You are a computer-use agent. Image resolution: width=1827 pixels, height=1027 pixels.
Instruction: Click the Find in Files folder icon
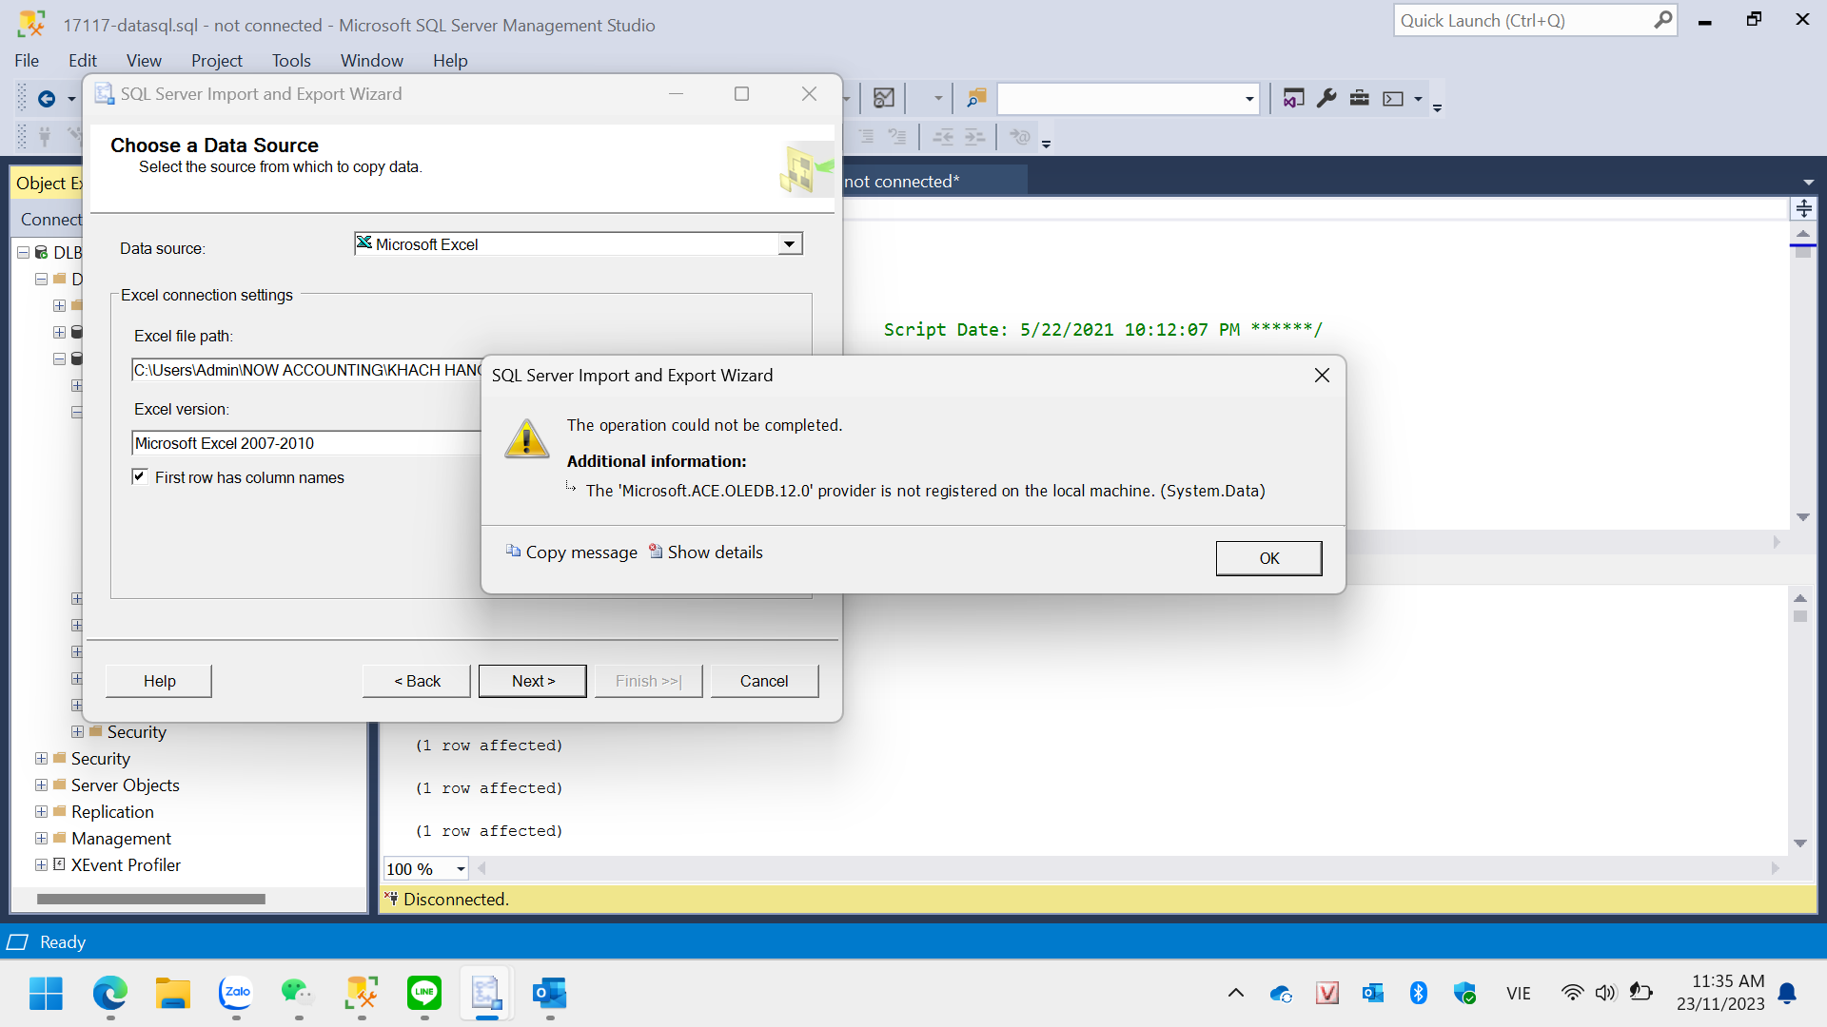[976, 98]
